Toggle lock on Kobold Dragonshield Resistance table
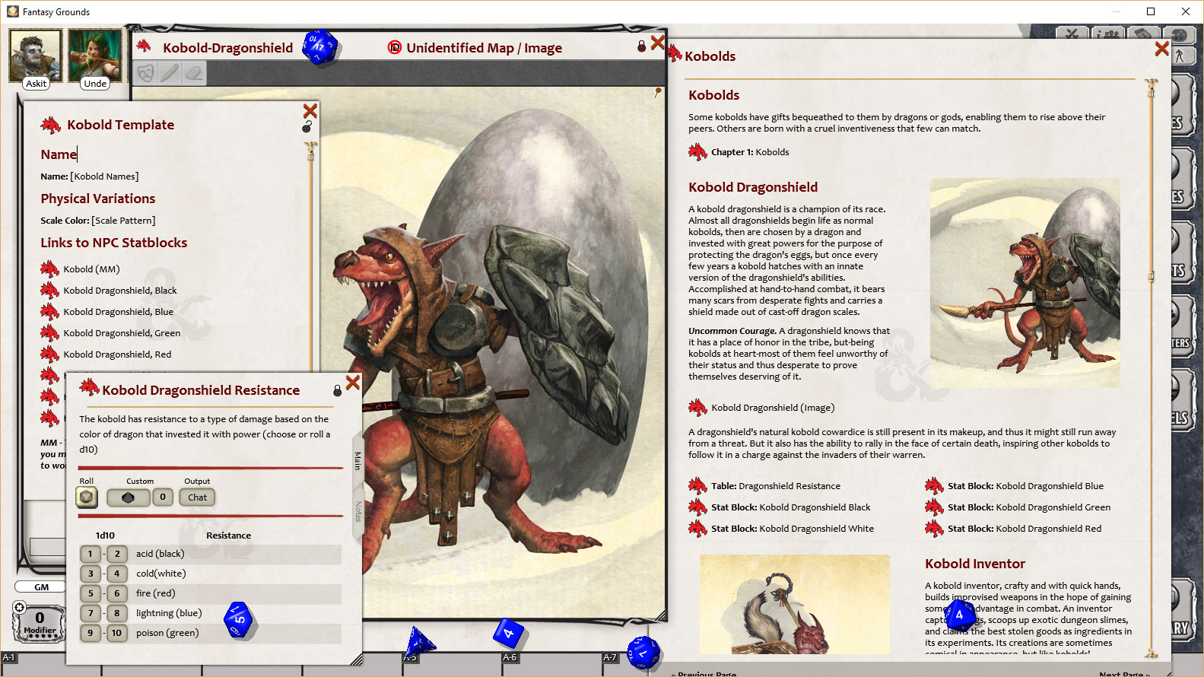1204x677 pixels. 337,390
